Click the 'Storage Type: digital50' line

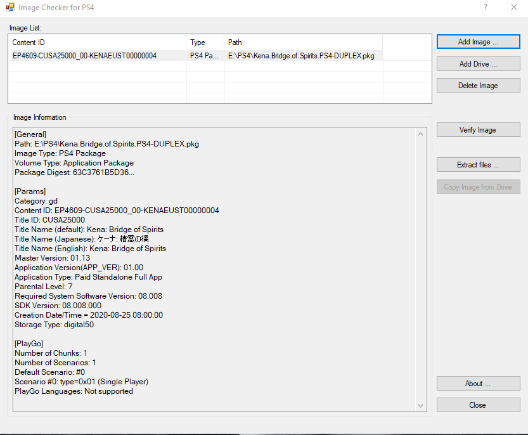55,325
